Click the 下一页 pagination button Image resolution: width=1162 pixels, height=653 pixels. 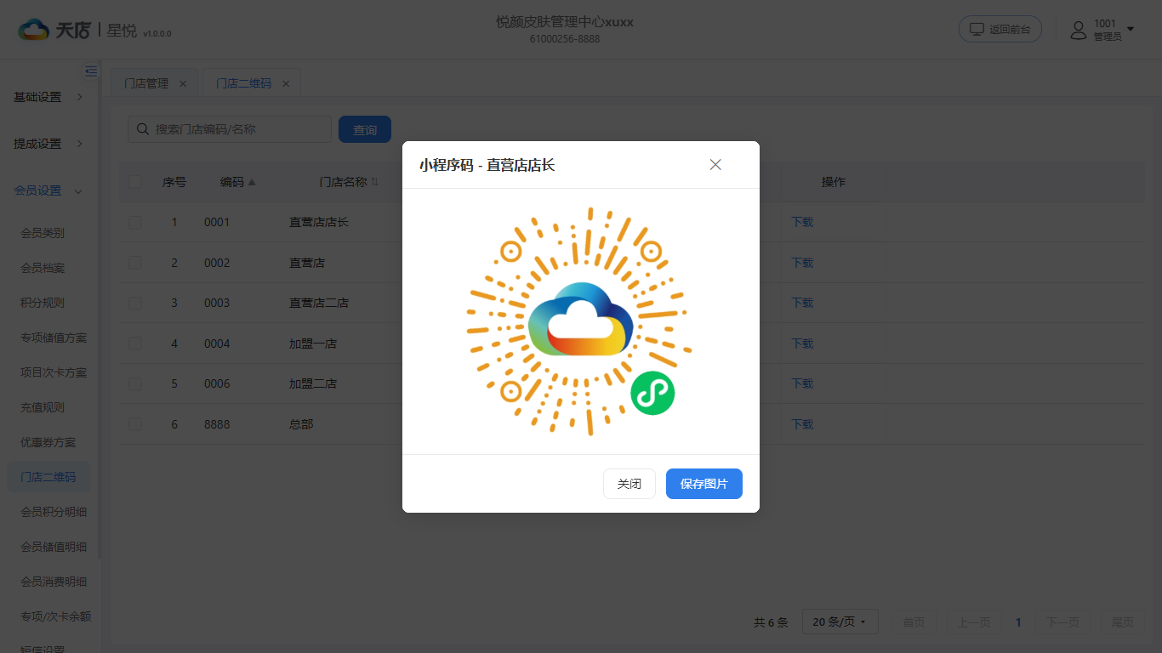[x=1063, y=622]
